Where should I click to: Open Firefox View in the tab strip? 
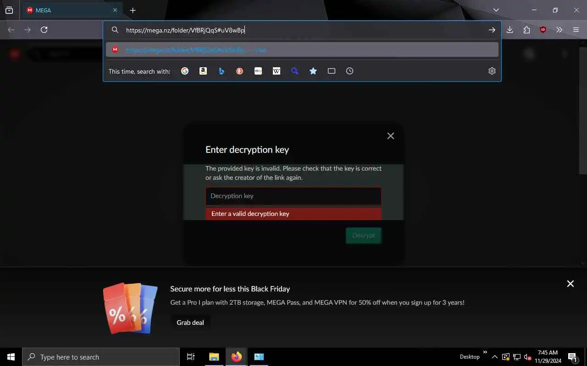point(9,10)
